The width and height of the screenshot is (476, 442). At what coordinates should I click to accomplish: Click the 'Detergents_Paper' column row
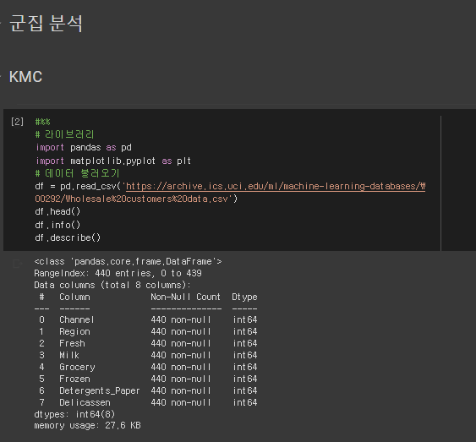pyautogui.click(x=148, y=390)
